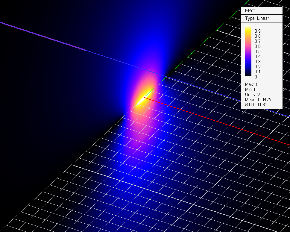Select the 0.1 value on the color scale
The width and height of the screenshot is (290, 232).
pyautogui.click(x=257, y=72)
